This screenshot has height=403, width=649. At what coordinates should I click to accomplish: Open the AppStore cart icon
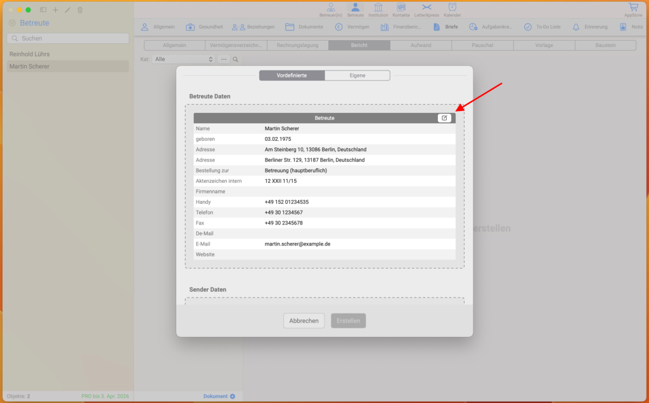[633, 8]
